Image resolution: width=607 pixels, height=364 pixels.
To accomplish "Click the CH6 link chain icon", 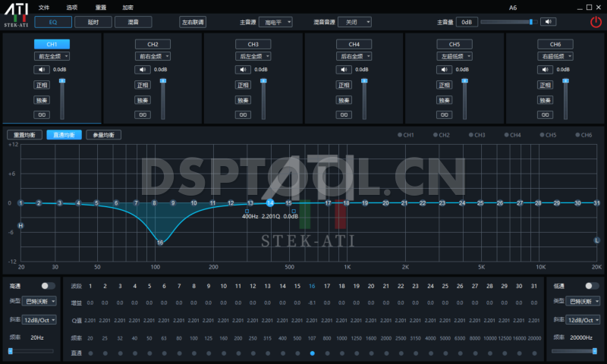I will [545, 115].
